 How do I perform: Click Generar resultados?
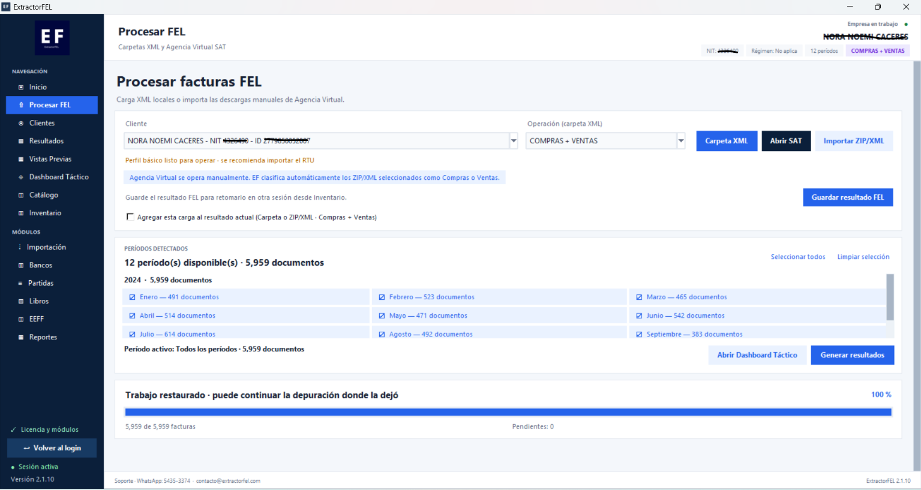point(853,355)
